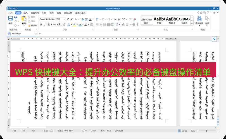Click the Copy (复制) icon
This screenshot has height=139, width=226.
[x=29, y=21]
